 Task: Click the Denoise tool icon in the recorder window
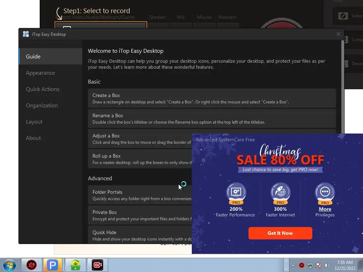346,64
